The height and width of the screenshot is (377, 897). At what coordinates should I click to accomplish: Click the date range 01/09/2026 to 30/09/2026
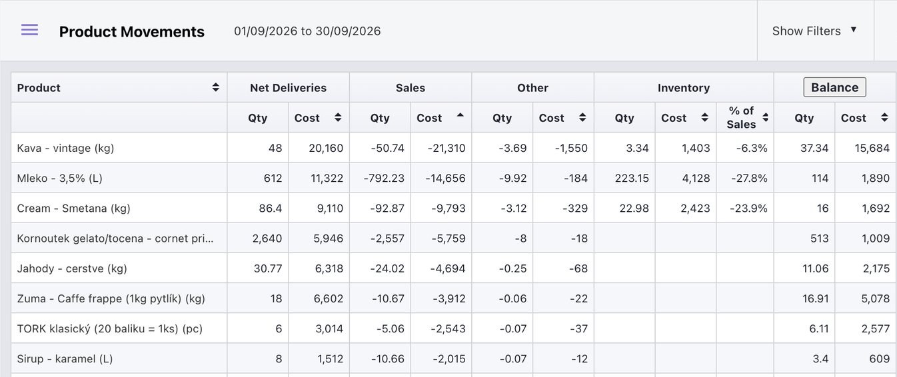[x=307, y=31]
